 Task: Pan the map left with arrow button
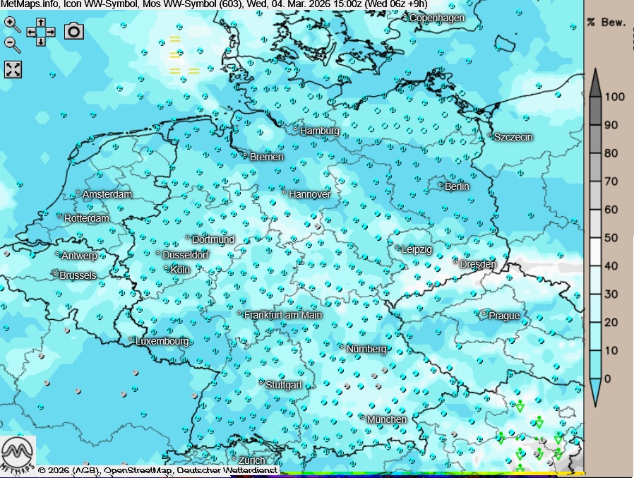tap(31, 32)
